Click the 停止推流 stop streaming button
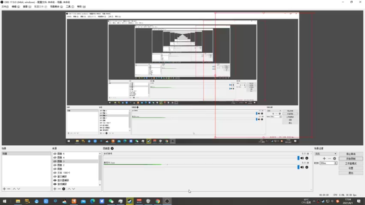This screenshot has height=205, width=365. (351, 154)
